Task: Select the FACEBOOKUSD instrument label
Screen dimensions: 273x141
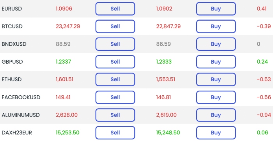Action: click(21, 97)
